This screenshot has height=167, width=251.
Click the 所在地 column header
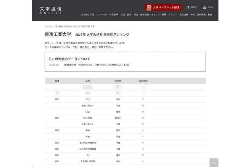pyautogui.click(x=118, y=80)
